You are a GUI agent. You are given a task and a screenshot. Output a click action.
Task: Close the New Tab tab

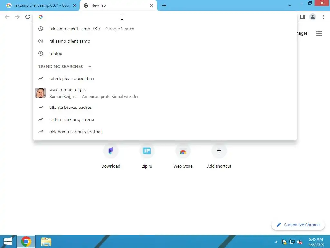152,5
